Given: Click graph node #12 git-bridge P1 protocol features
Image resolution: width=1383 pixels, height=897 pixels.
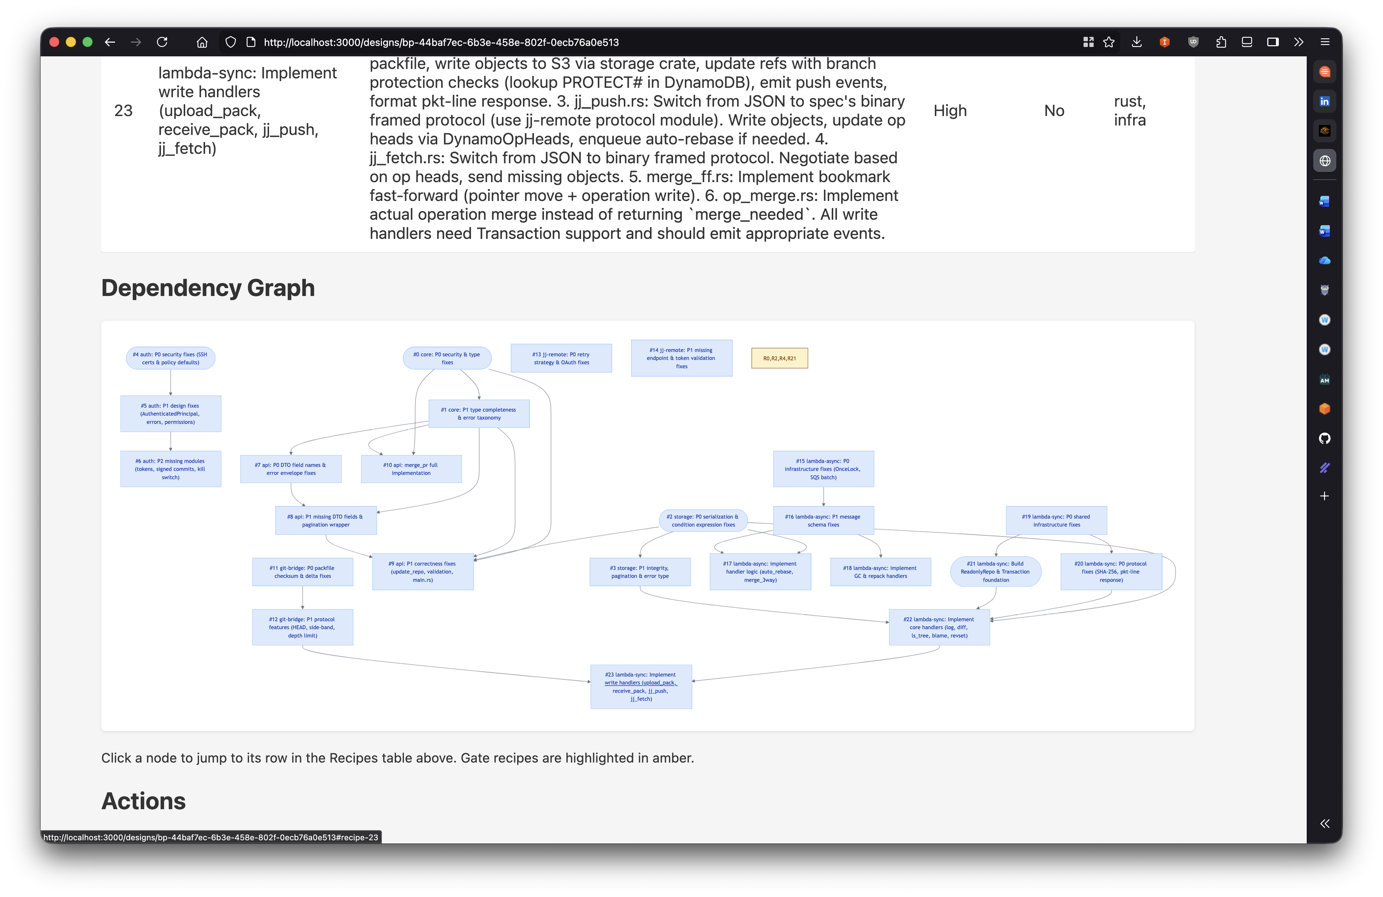Looking at the screenshot, I should (302, 627).
